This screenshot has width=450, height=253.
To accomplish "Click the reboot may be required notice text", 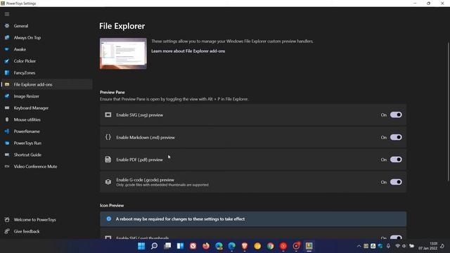I will 180,219.
